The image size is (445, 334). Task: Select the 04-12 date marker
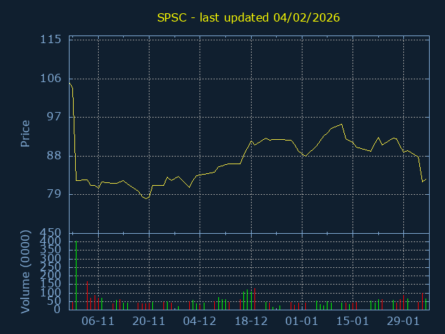coord(200,321)
